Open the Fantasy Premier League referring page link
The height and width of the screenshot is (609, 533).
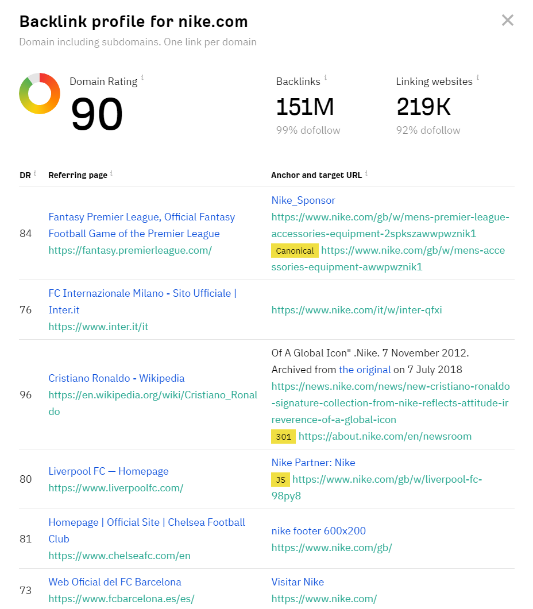[x=141, y=217]
